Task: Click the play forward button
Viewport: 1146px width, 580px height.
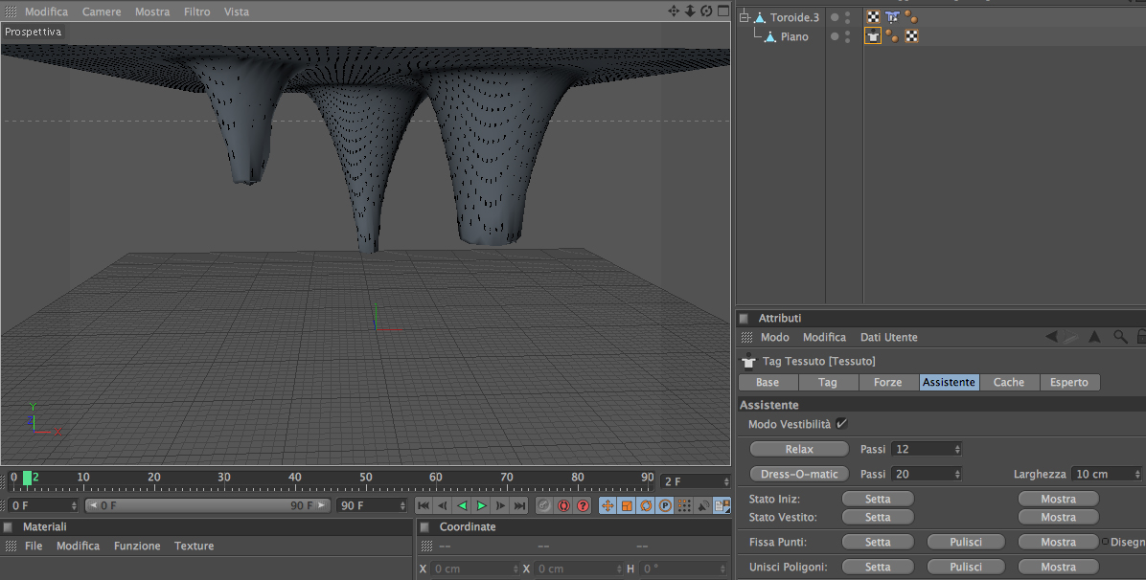Action: [481, 505]
